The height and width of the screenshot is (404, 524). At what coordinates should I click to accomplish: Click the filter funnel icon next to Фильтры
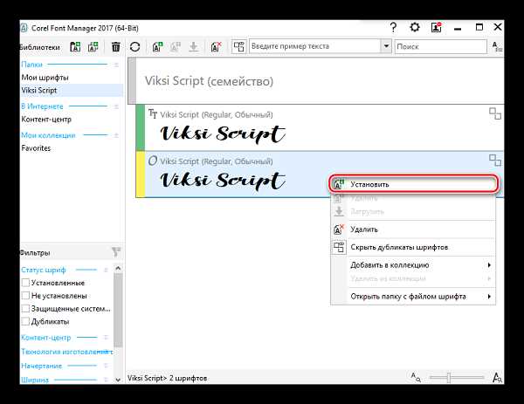[x=116, y=252]
